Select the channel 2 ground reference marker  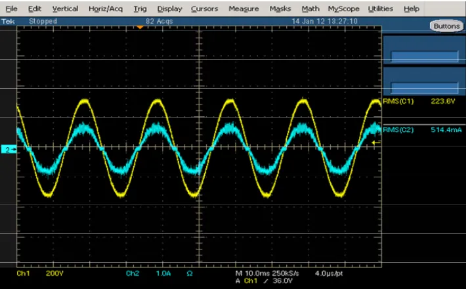[x=9, y=149]
